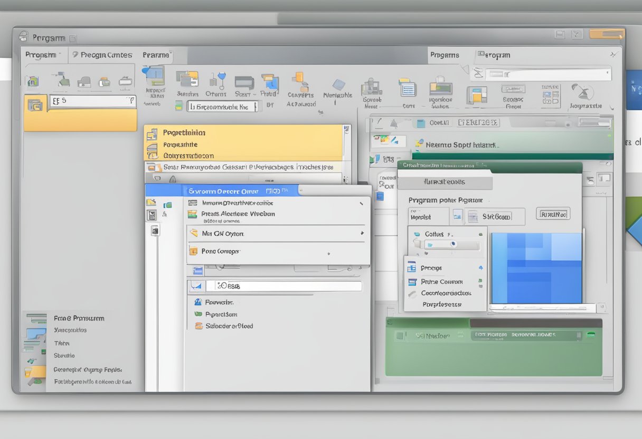Open the Meridot dropdown in the dialog
The width and height of the screenshot is (642, 439).
coord(429,216)
